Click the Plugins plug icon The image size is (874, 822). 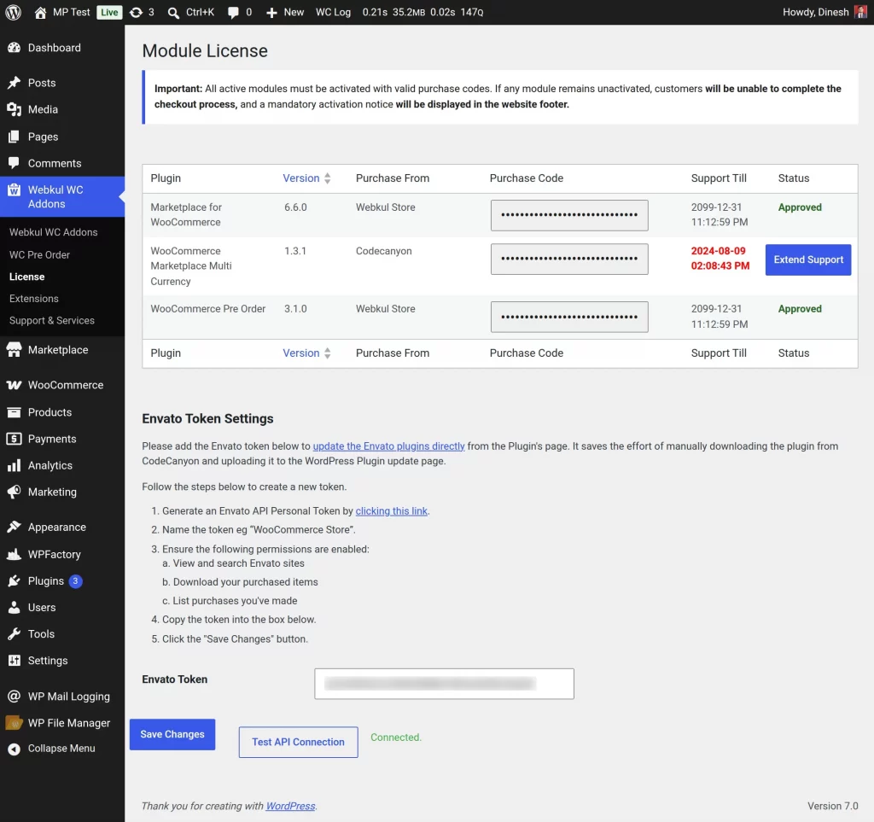click(14, 581)
